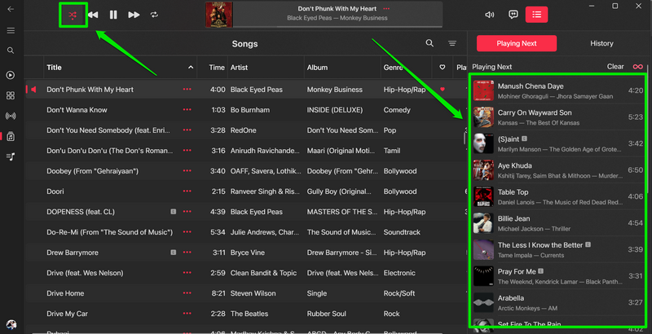Open search from the sidebar
The image size is (652, 334).
tap(11, 51)
